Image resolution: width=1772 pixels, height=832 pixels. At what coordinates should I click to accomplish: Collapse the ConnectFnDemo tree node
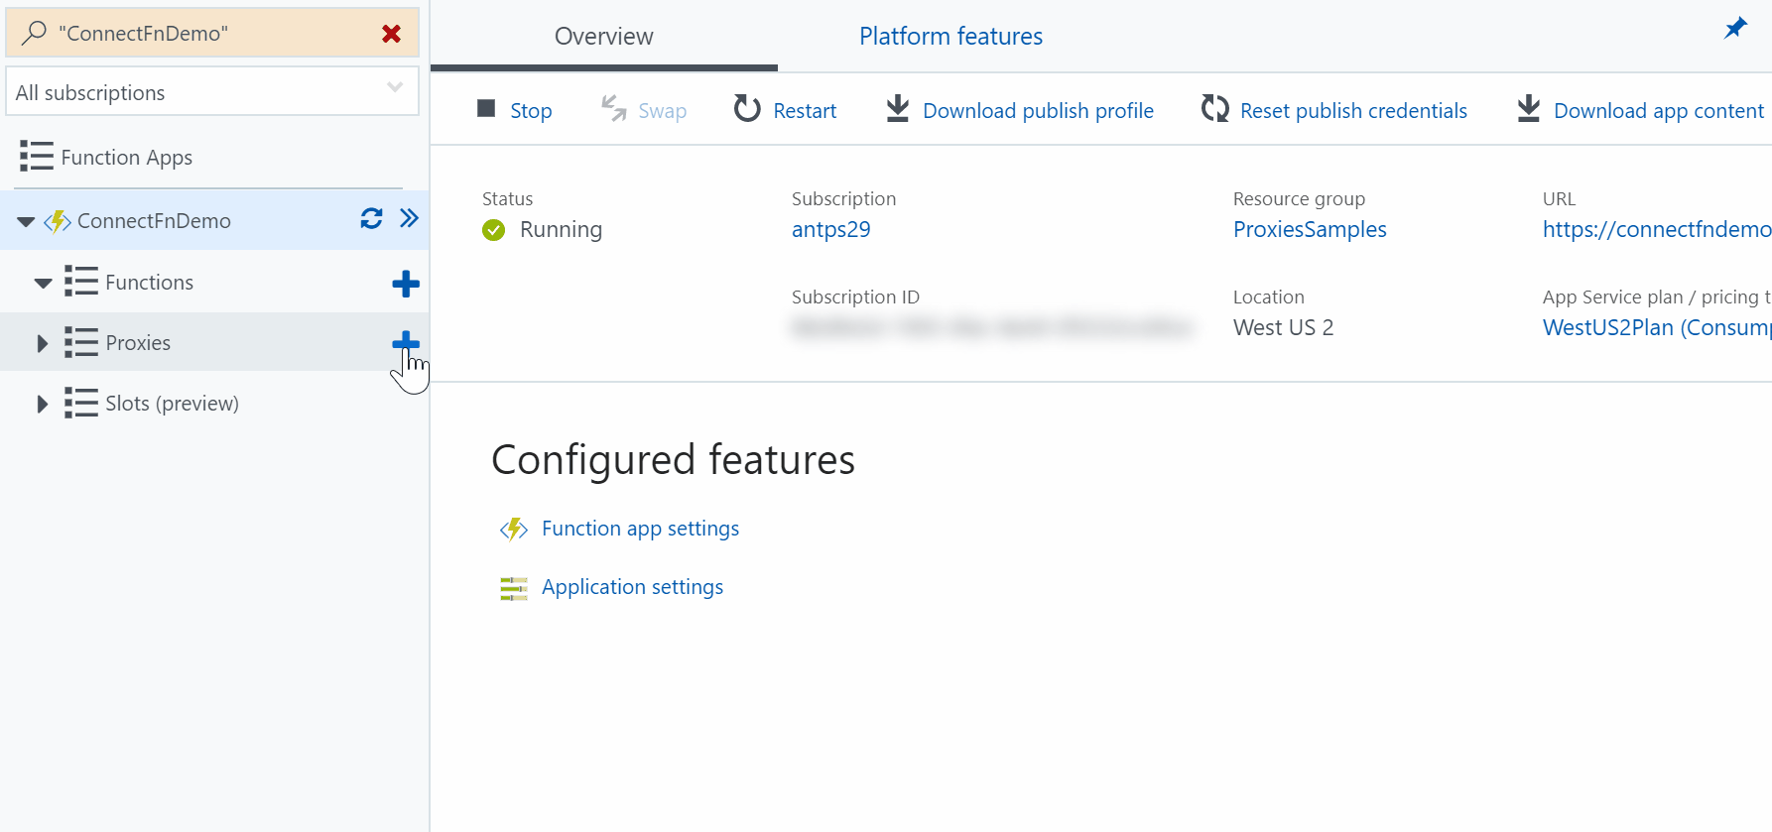pyautogui.click(x=26, y=221)
